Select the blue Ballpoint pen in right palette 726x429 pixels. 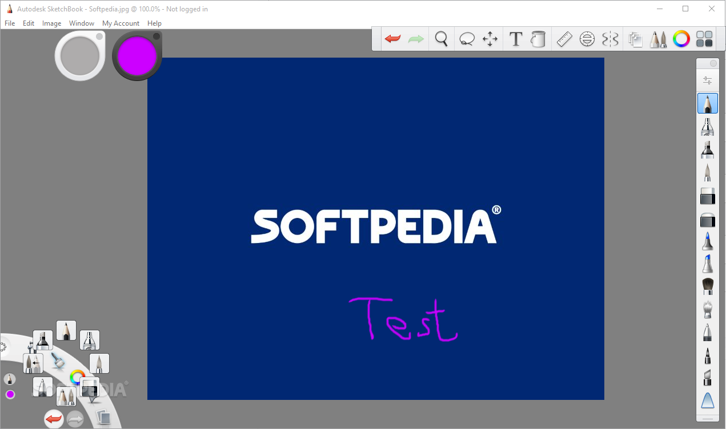[708, 241]
